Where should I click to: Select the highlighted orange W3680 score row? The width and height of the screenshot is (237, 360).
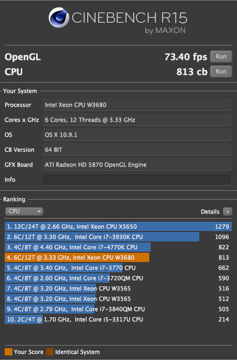(118, 257)
